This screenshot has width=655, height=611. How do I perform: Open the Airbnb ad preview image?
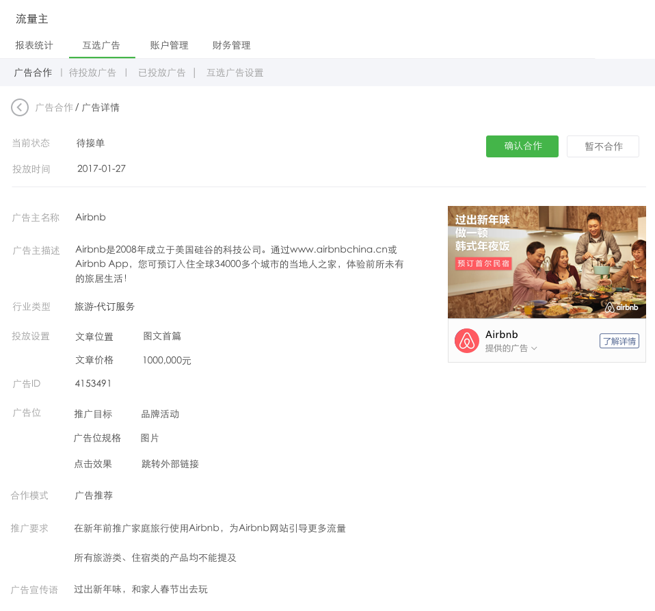pos(547,262)
